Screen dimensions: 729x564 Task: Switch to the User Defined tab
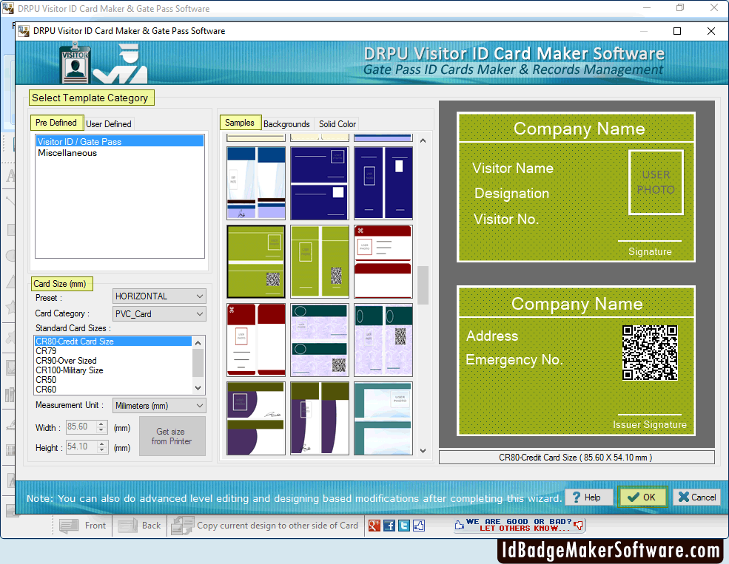click(109, 124)
